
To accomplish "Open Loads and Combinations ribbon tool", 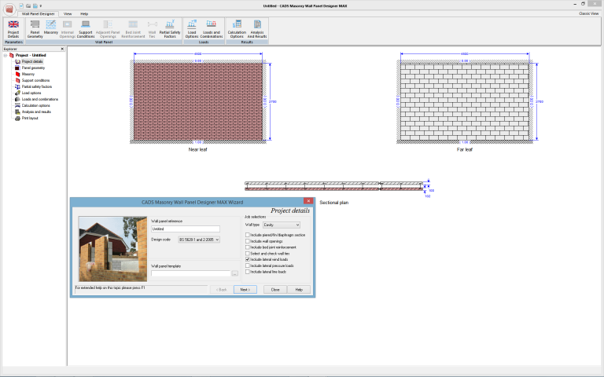I will pos(211,29).
